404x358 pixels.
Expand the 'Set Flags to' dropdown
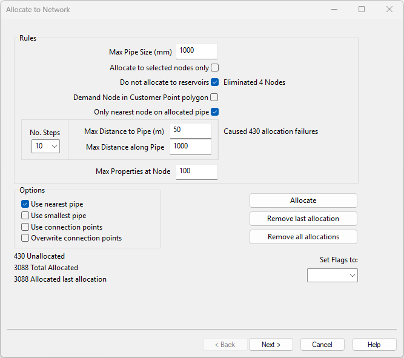(x=333, y=276)
